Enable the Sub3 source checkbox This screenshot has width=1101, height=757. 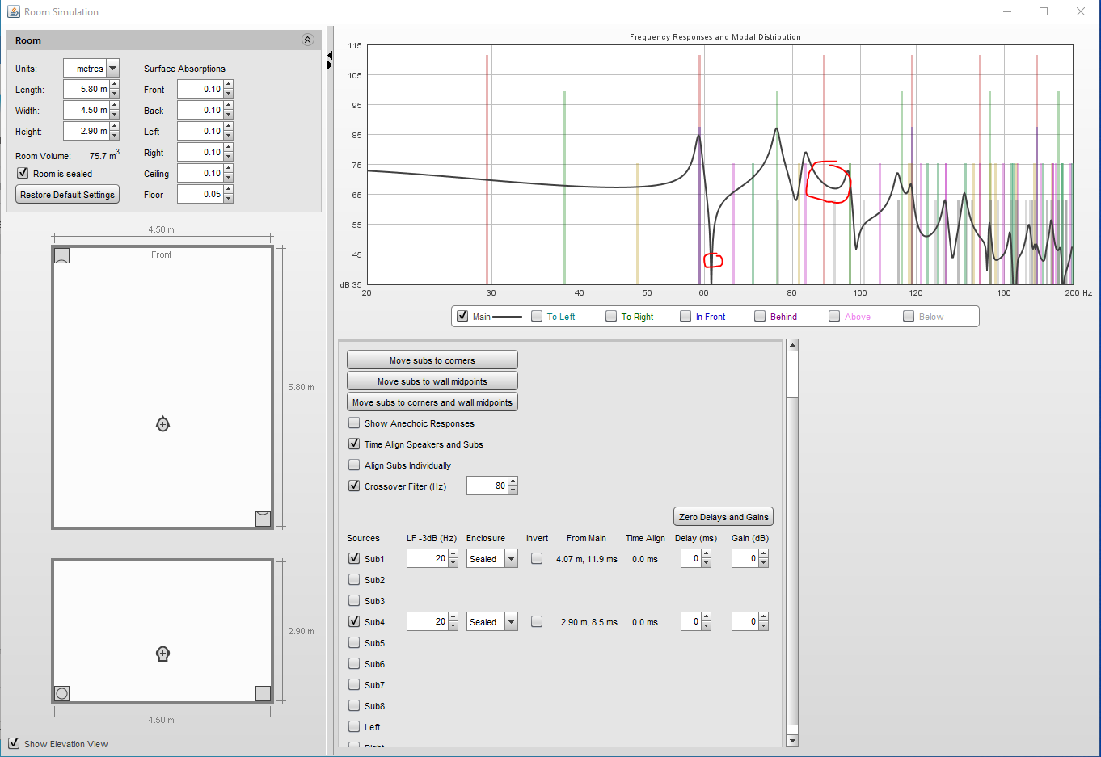[354, 600]
